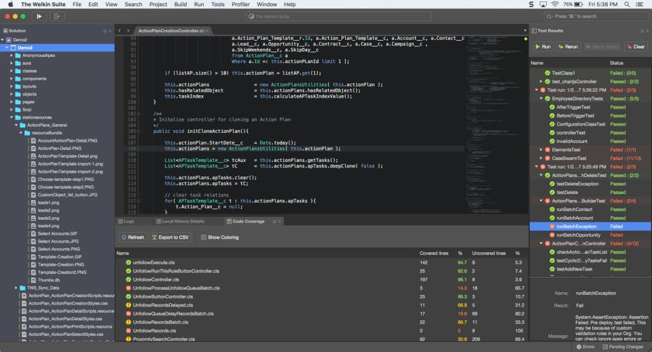Navigate back with the editor left arrow
This screenshot has height=352, width=652.
120,31
